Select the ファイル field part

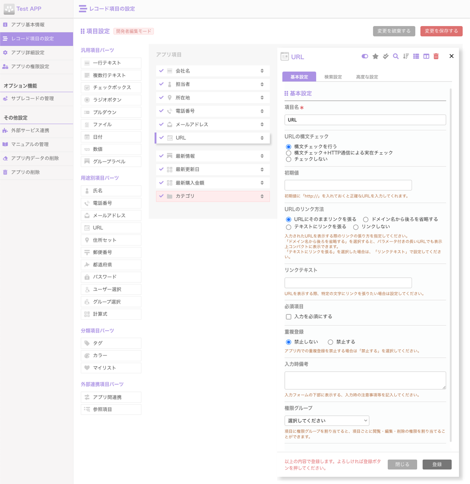(111, 125)
